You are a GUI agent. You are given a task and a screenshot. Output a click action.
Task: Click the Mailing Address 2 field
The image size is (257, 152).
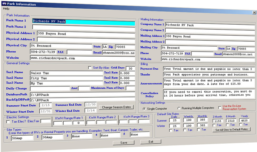pyautogui.click(x=210, y=42)
